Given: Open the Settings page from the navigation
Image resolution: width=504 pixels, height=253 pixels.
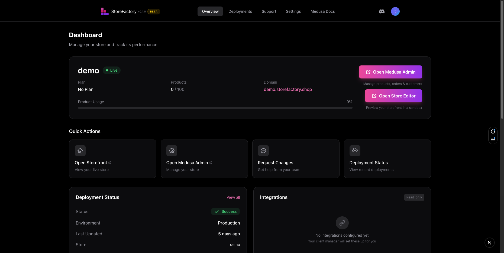Looking at the screenshot, I should pyautogui.click(x=293, y=11).
